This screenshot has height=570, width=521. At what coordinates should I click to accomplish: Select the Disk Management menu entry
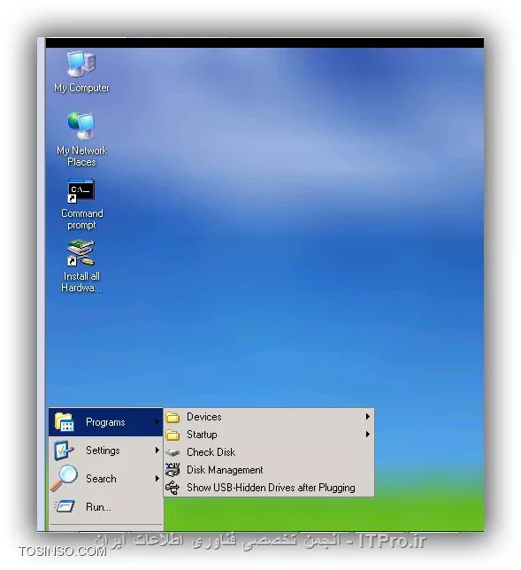click(x=269, y=470)
